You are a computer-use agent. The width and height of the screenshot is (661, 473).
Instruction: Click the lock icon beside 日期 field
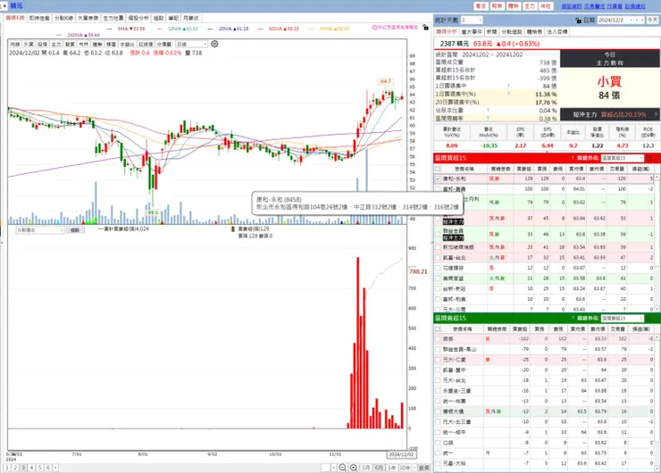point(579,21)
